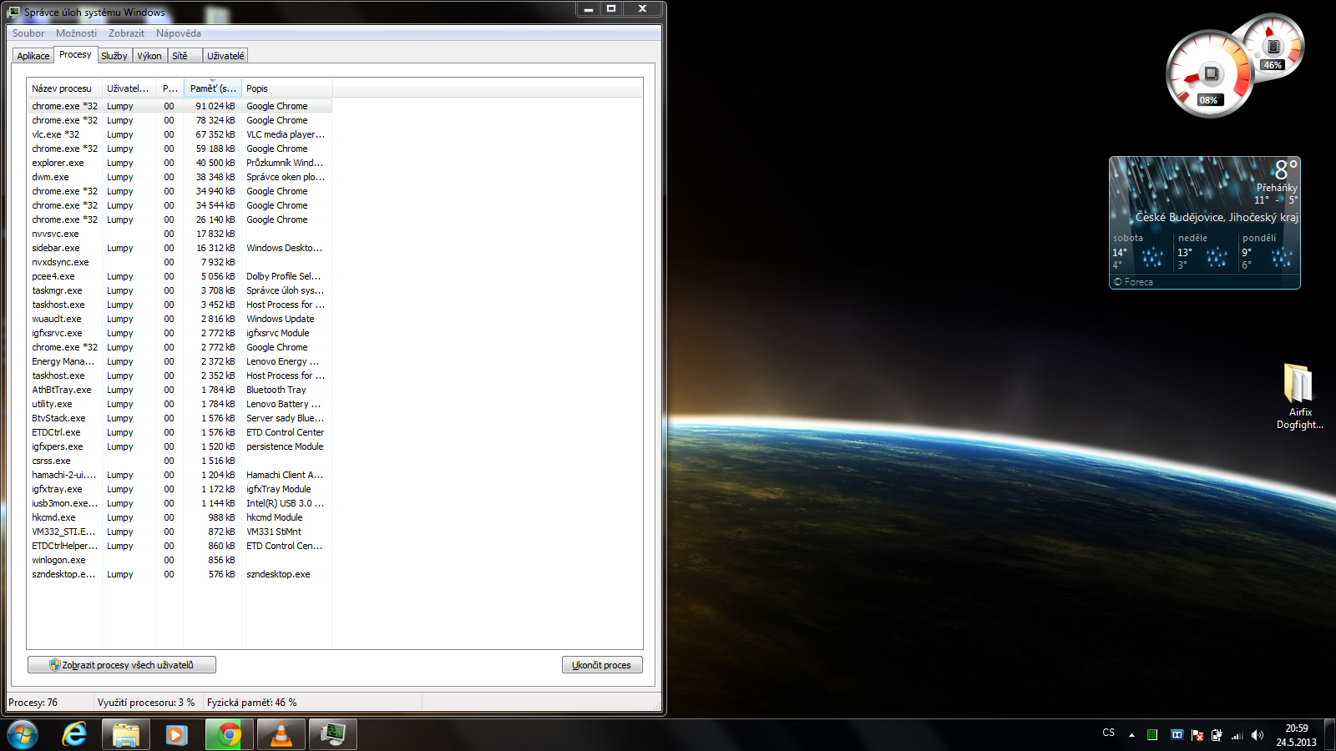Open VLC media player from the taskbar
This screenshot has width=1336, height=751.
tap(281, 734)
